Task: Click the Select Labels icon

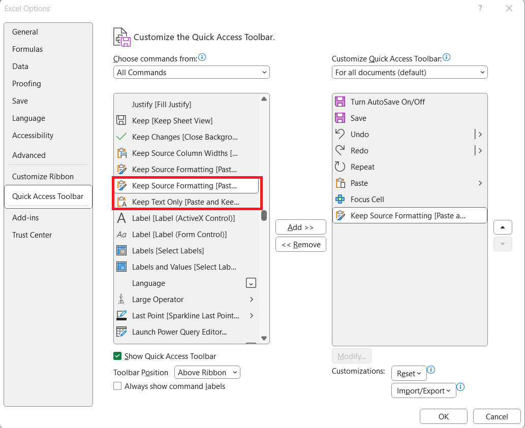Action: [121, 250]
